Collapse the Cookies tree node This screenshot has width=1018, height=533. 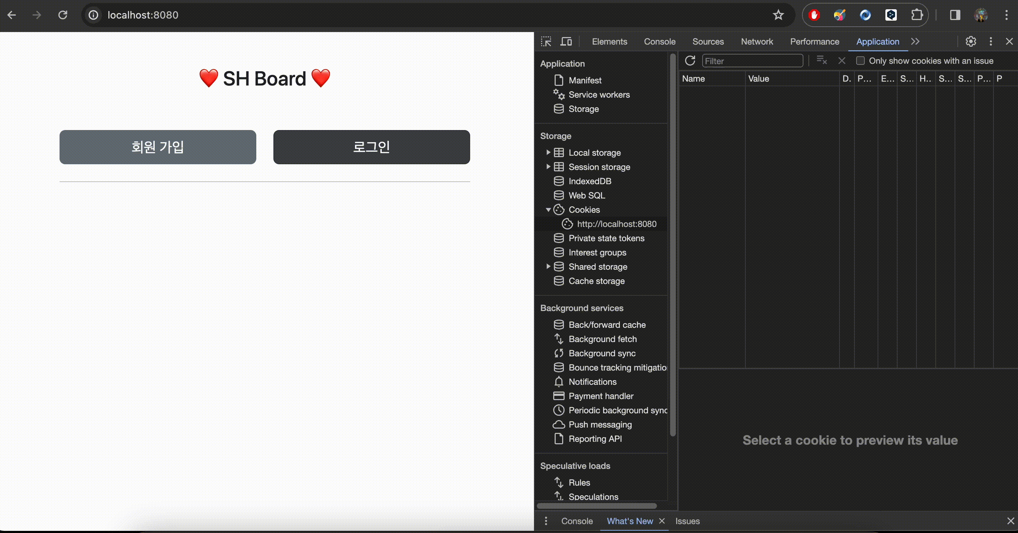tap(548, 210)
